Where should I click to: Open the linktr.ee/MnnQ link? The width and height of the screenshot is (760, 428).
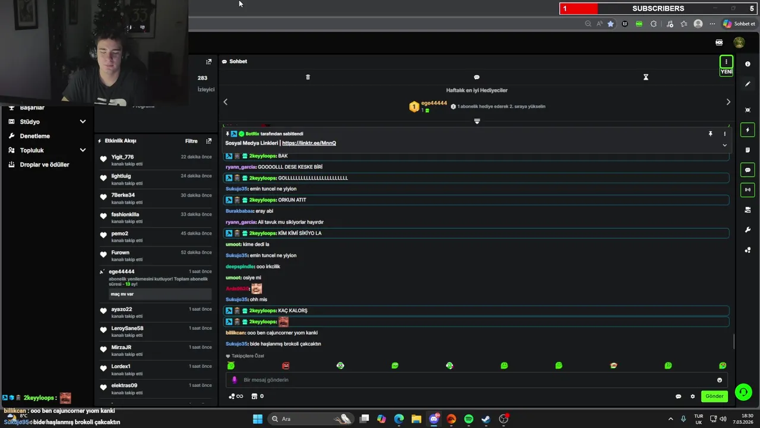pos(309,143)
